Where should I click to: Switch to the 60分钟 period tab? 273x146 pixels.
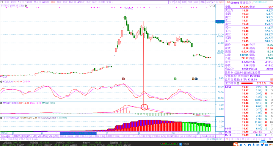46,2
